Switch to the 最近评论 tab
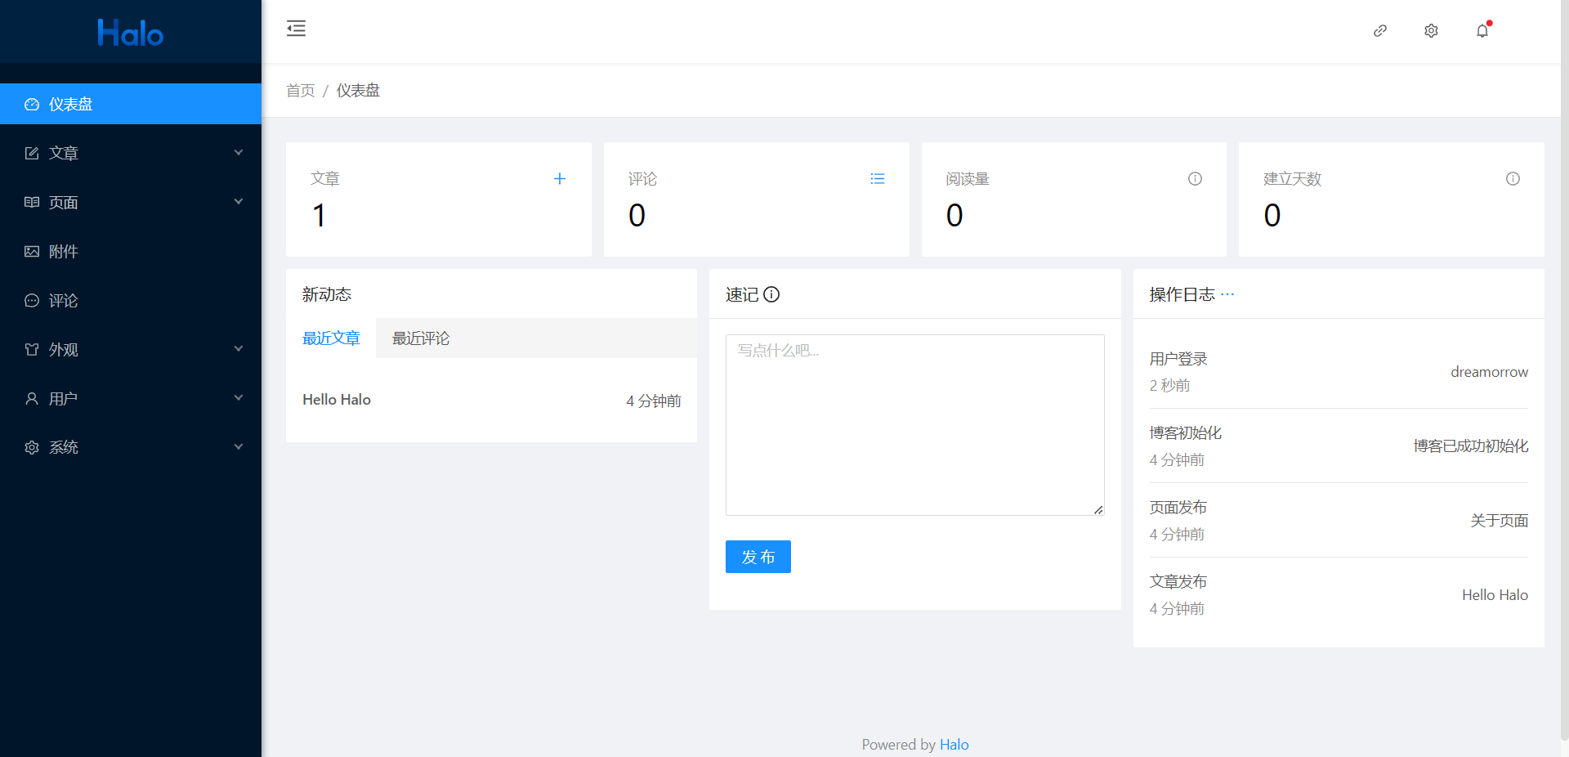The image size is (1569, 757). pyautogui.click(x=421, y=338)
